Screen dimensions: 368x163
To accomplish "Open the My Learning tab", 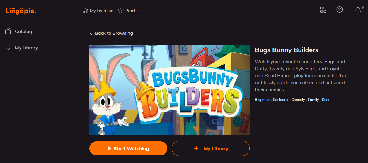I will (x=98, y=11).
